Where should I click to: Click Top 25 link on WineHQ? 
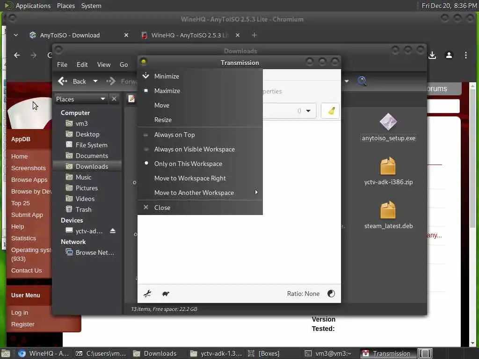tap(21, 203)
